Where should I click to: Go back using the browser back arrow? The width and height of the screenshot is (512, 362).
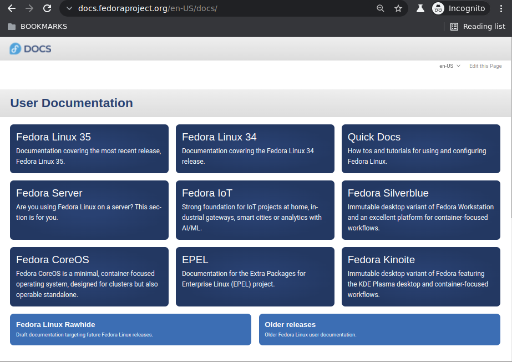[x=12, y=8]
